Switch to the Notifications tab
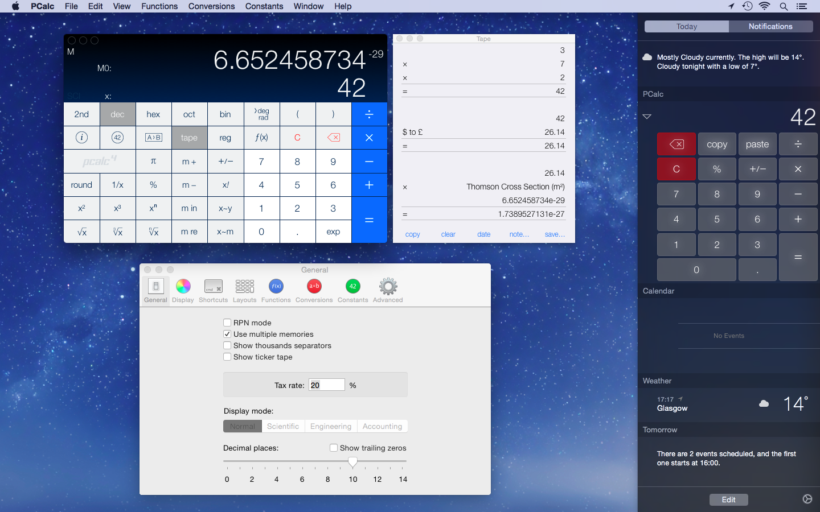The width and height of the screenshot is (820, 512). tap(770, 27)
